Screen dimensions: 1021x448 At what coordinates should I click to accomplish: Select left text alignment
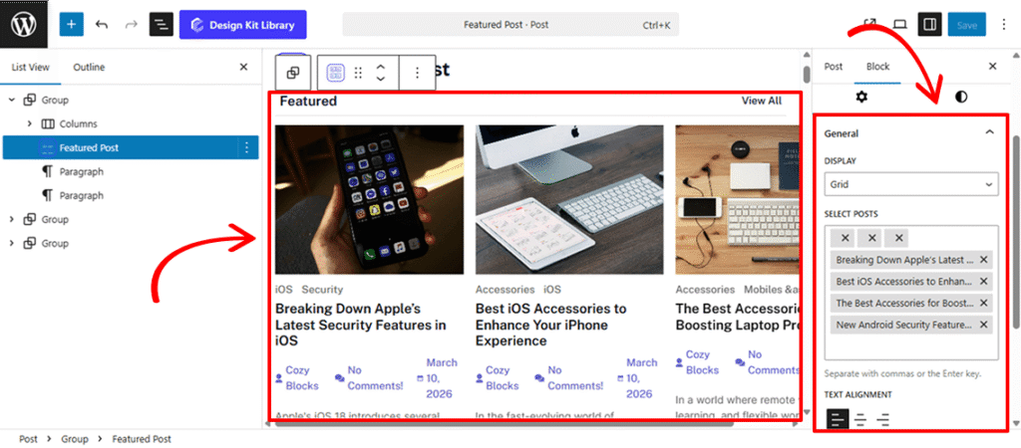[x=836, y=419]
